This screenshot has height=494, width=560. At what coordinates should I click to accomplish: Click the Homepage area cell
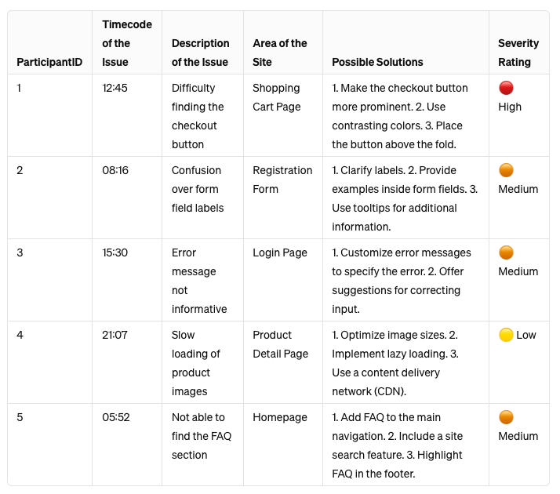click(x=279, y=417)
